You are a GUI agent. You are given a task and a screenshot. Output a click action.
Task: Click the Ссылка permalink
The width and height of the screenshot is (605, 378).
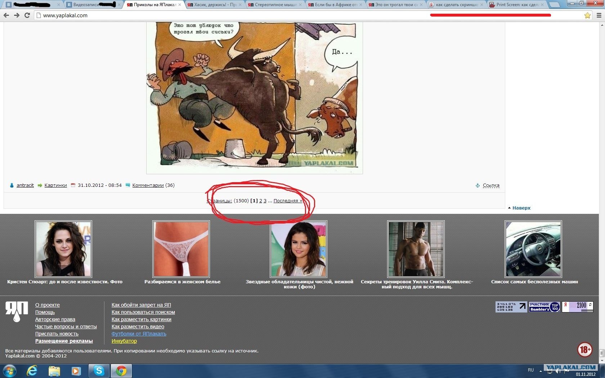(491, 185)
